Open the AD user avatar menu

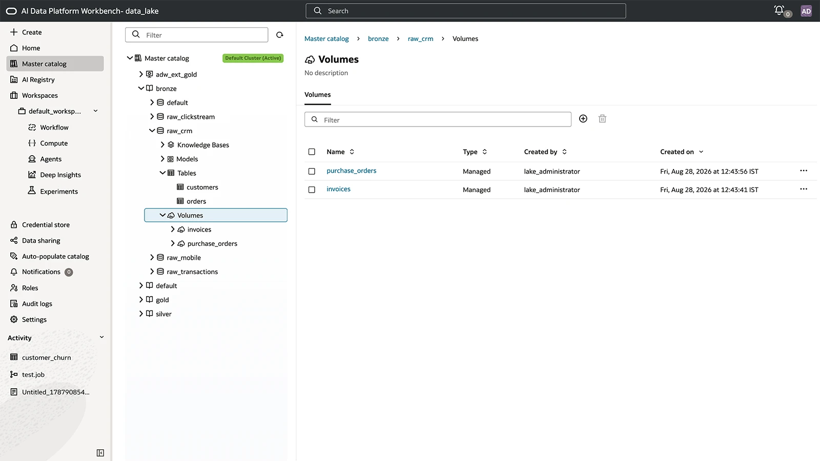pyautogui.click(x=806, y=11)
